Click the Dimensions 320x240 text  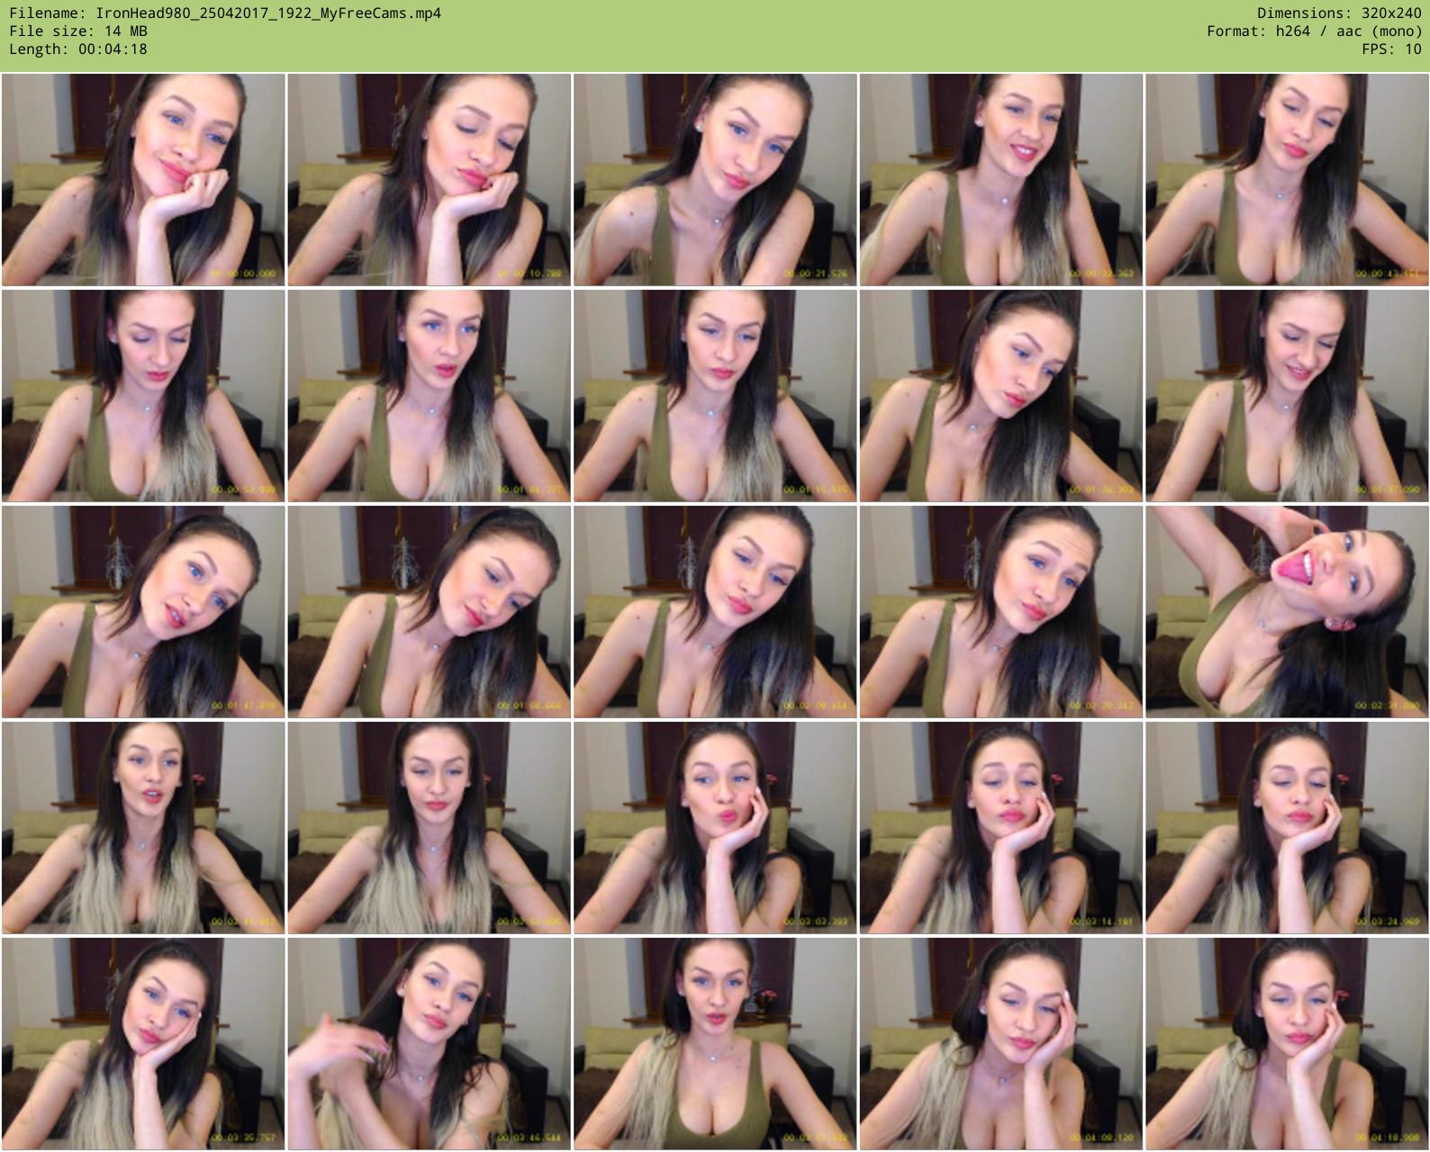1339,13
